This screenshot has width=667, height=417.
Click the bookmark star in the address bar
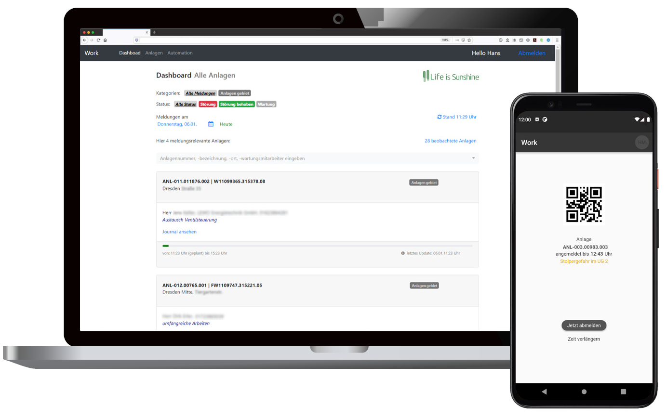(x=469, y=40)
